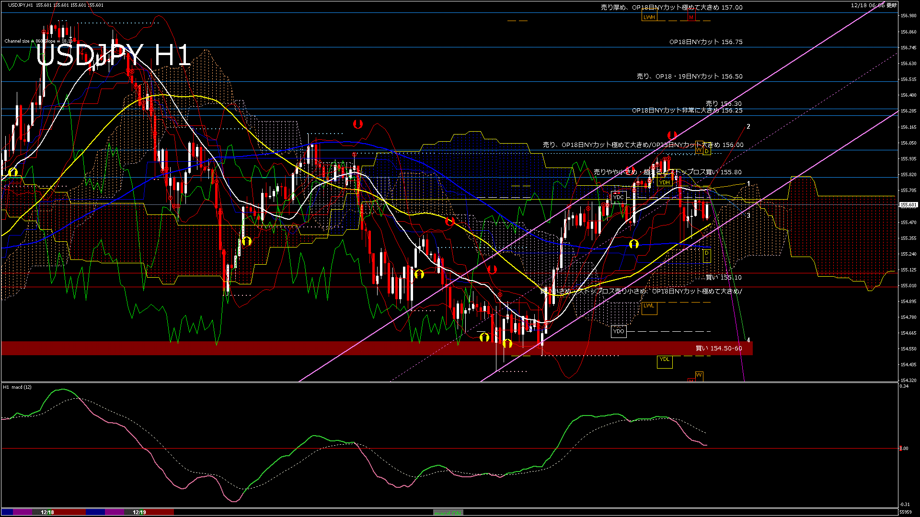Toggle the green macd ON button

448,513
